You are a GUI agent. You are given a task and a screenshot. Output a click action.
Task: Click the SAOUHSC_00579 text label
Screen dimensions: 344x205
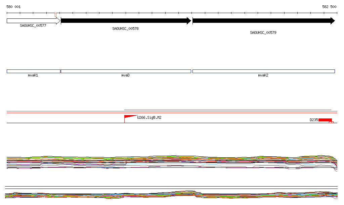click(x=263, y=33)
